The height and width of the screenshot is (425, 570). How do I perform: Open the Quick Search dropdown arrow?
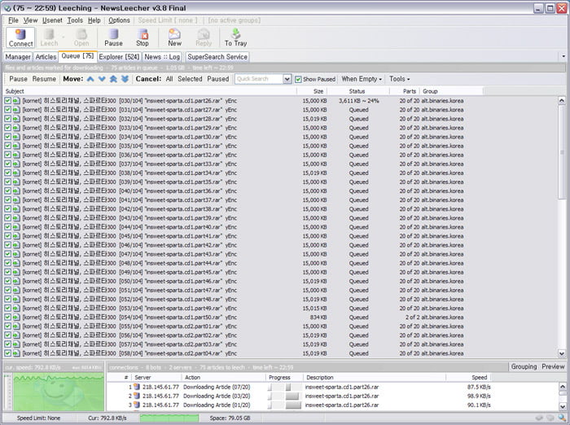tap(287, 79)
